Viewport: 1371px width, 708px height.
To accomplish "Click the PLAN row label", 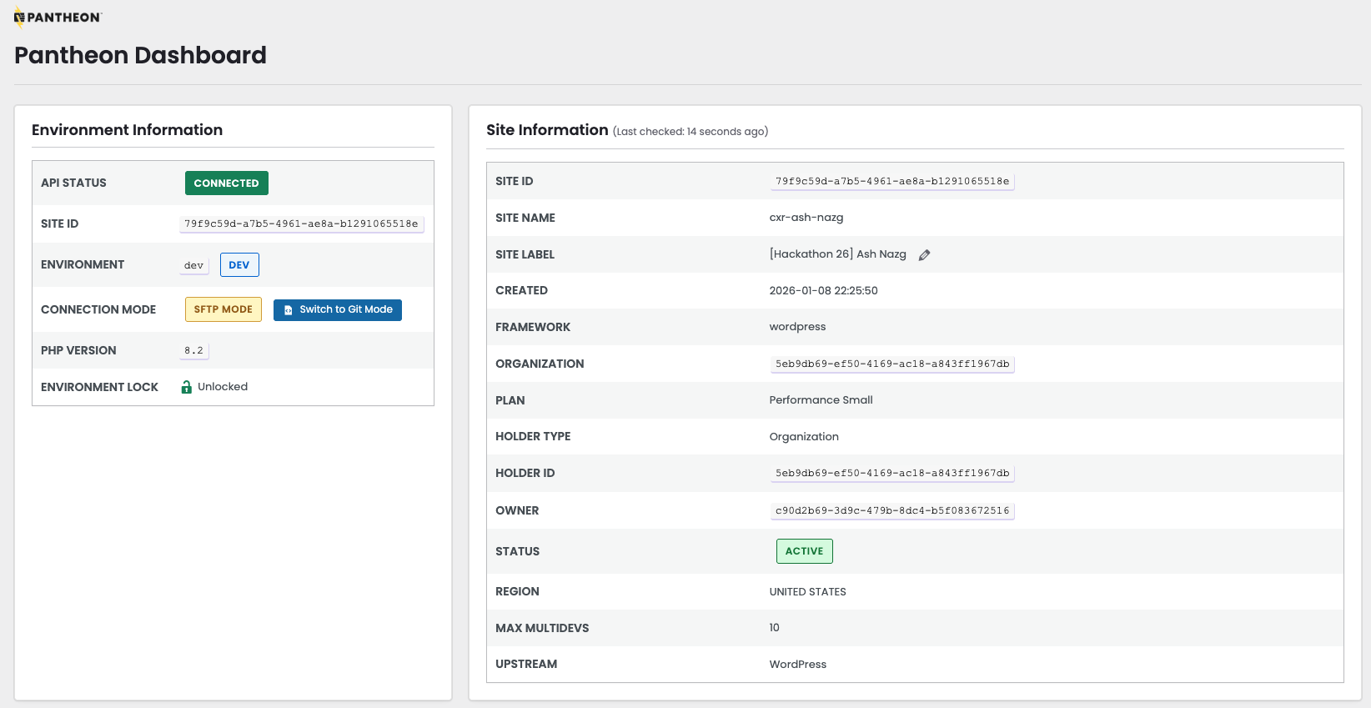I will (x=510, y=400).
